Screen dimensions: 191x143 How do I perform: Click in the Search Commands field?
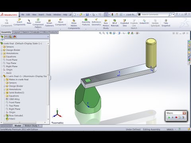[154, 15]
